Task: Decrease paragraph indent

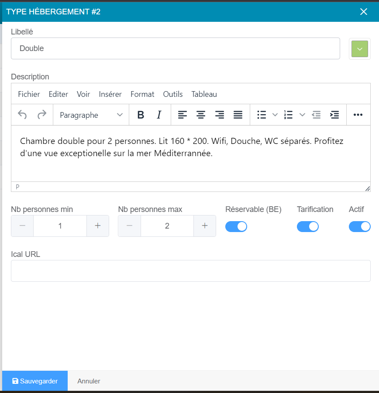Action: 316,115
